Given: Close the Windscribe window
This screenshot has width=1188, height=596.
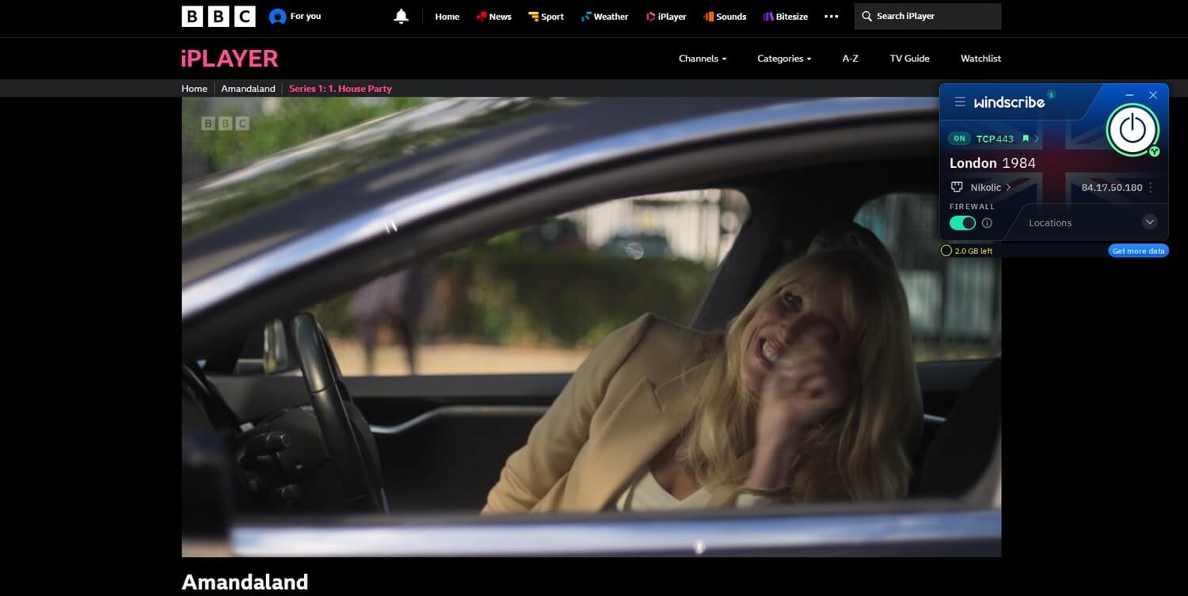Looking at the screenshot, I should 1153,95.
